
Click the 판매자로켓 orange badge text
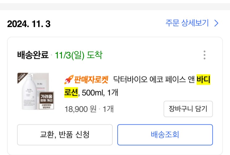90,80
